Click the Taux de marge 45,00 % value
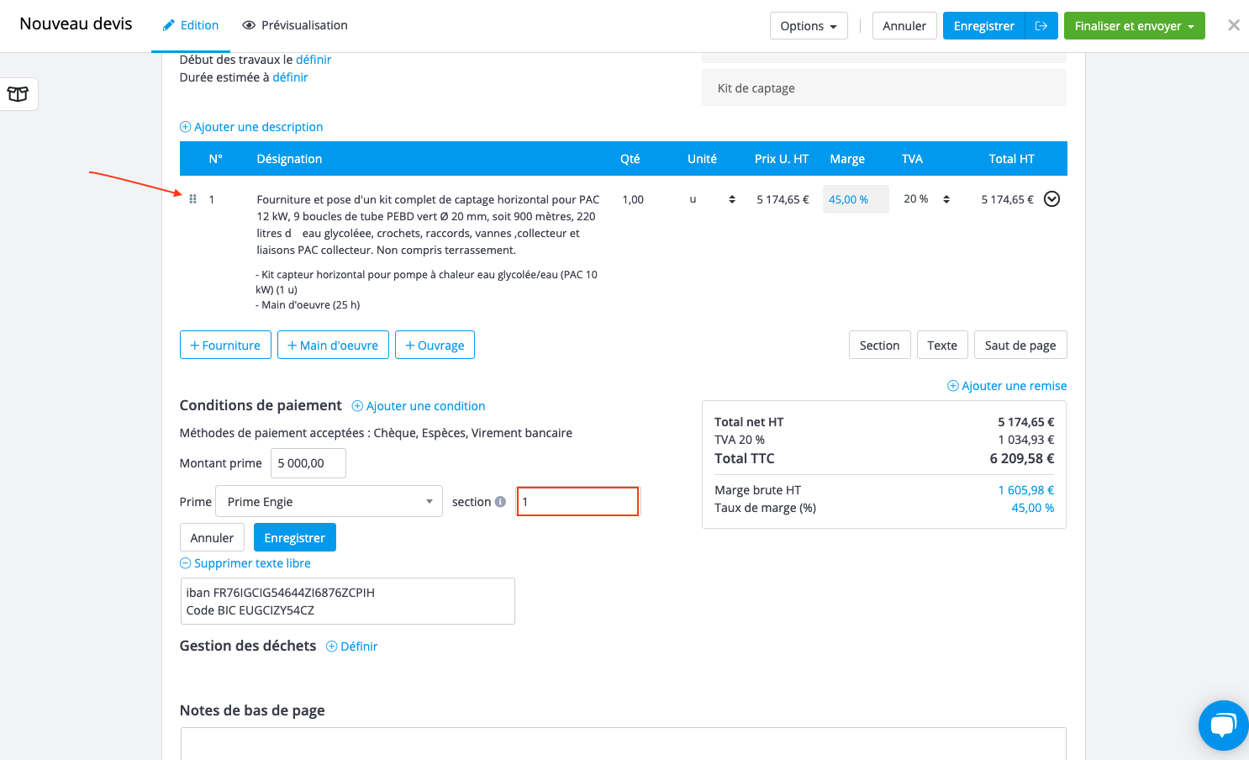This screenshot has height=760, width=1249. tap(1032, 508)
